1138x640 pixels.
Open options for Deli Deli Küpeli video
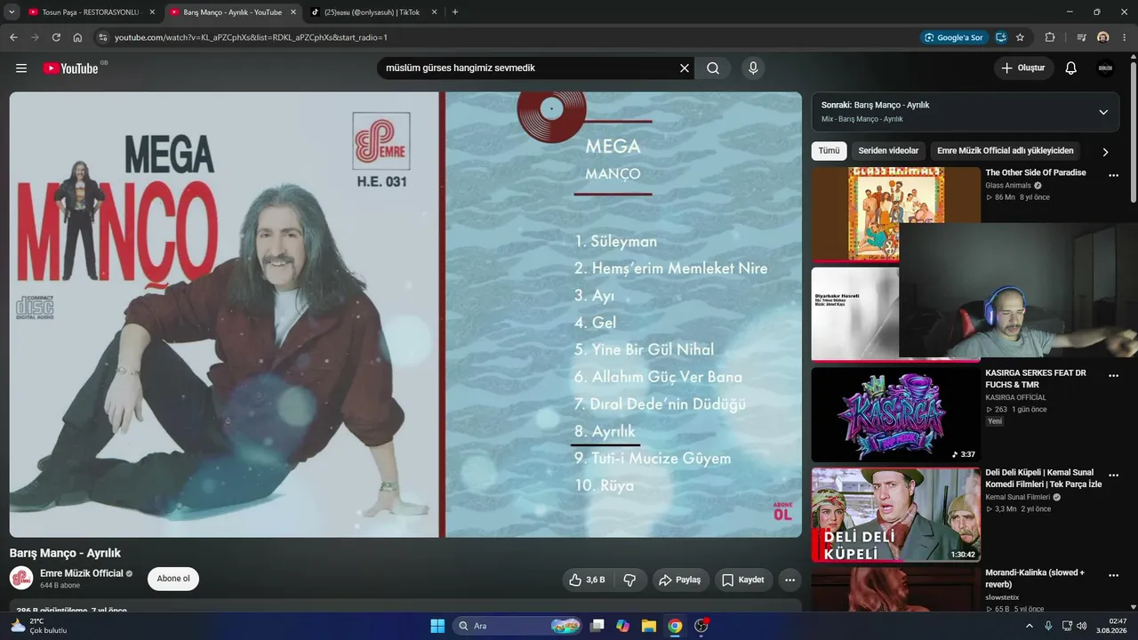(1113, 476)
